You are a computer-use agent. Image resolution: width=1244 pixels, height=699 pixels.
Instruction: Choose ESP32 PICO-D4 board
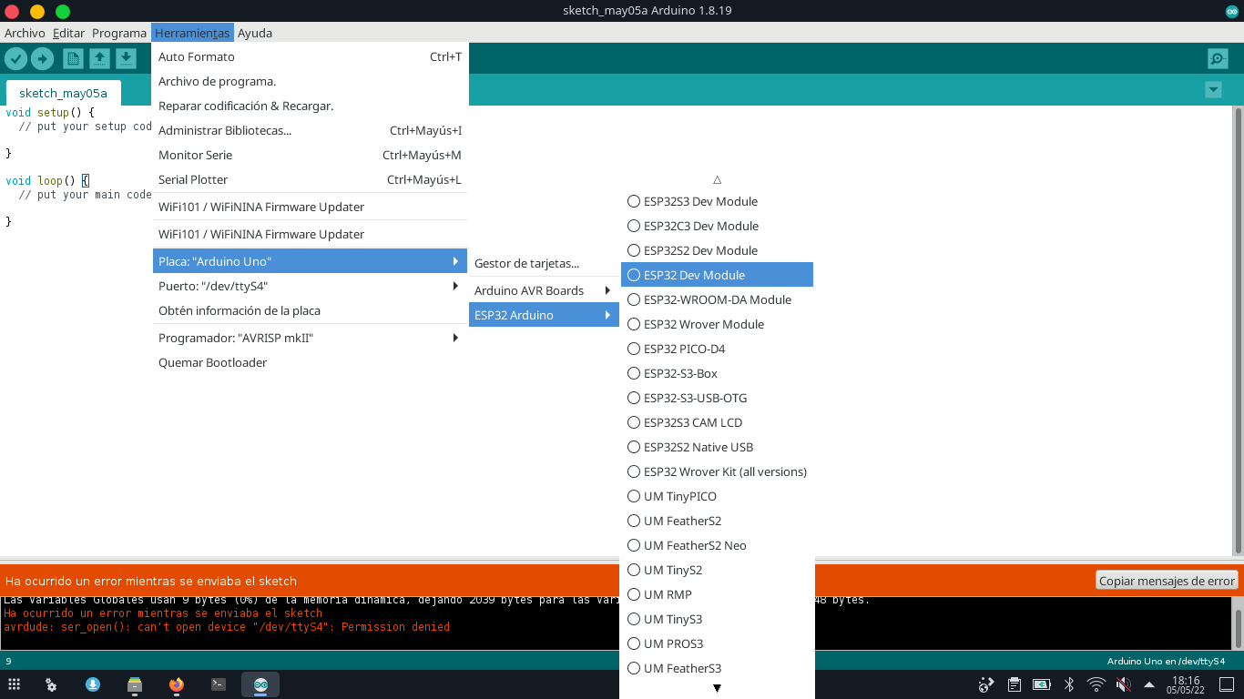click(717, 349)
